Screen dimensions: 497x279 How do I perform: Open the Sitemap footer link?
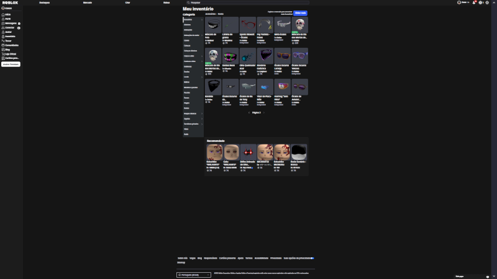click(x=181, y=262)
